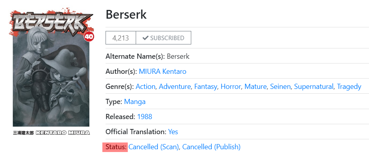The image size is (369, 154).
Task: Click the Mature genre link
Action: pyautogui.click(x=256, y=87)
